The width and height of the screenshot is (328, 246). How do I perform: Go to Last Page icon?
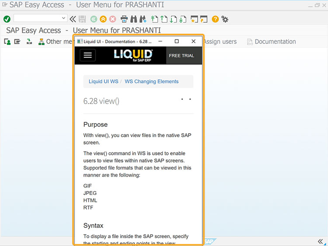click(x=183, y=19)
